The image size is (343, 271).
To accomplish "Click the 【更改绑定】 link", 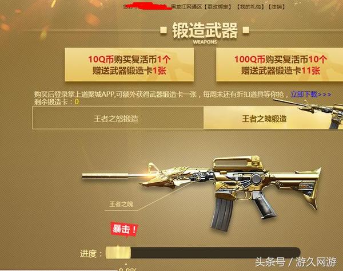I will pyautogui.click(x=218, y=7).
